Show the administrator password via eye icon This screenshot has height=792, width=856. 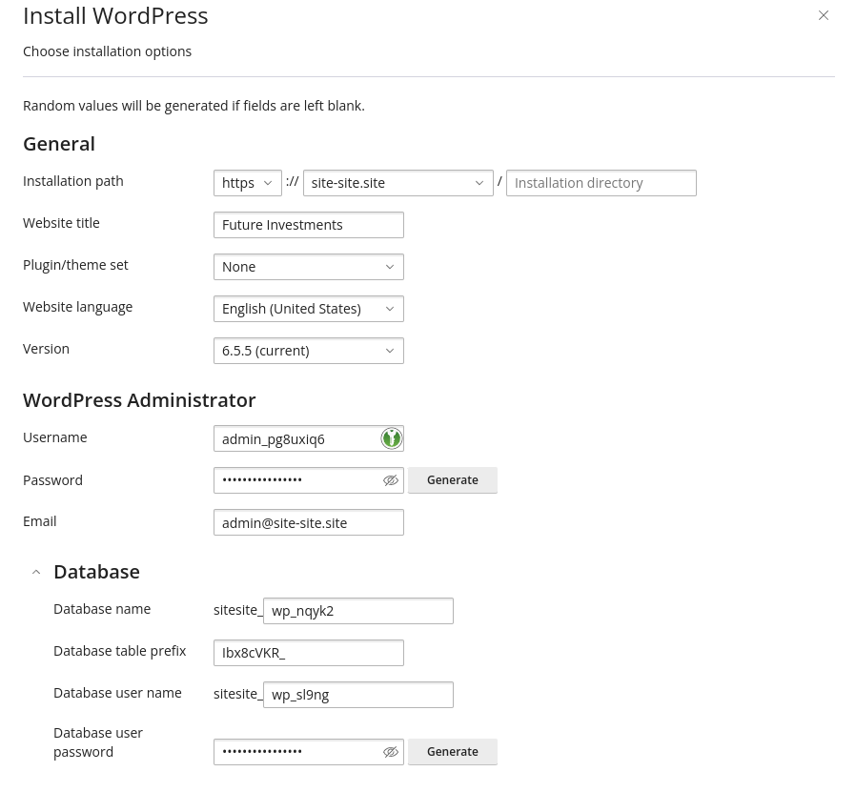click(390, 480)
